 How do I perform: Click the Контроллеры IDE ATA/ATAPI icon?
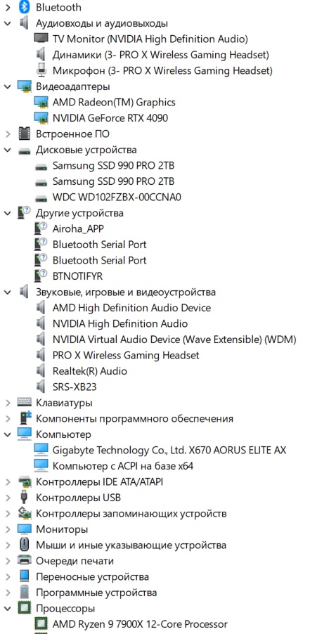[x=25, y=481]
